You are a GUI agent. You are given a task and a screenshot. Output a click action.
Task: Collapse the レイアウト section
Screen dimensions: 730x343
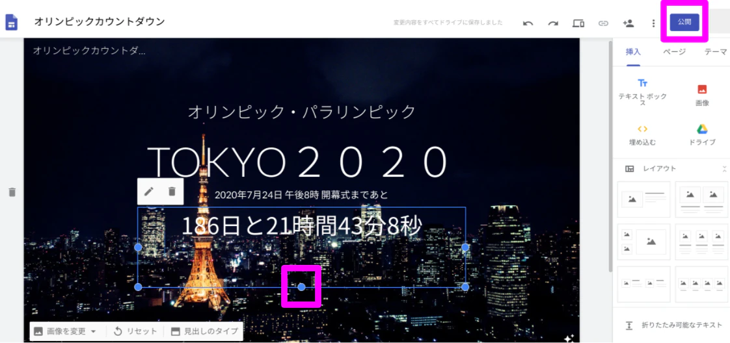tap(724, 169)
